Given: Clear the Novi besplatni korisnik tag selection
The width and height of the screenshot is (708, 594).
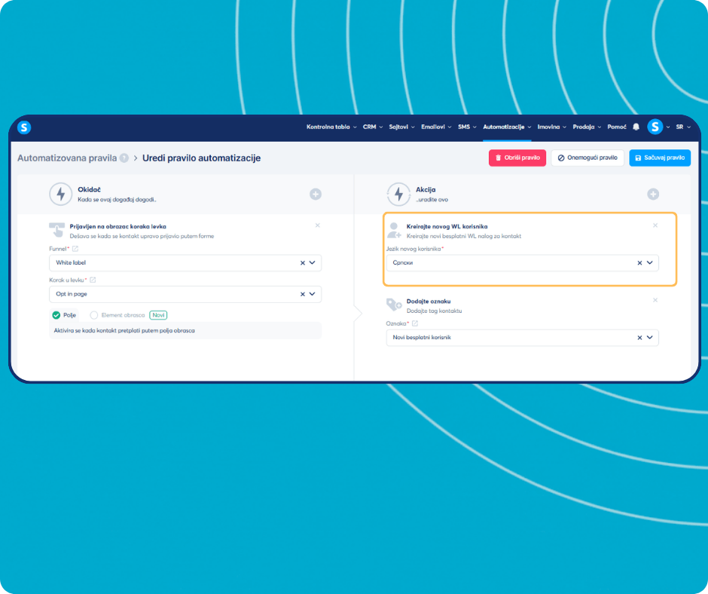Looking at the screenshot, I should (x=639, y=338).
